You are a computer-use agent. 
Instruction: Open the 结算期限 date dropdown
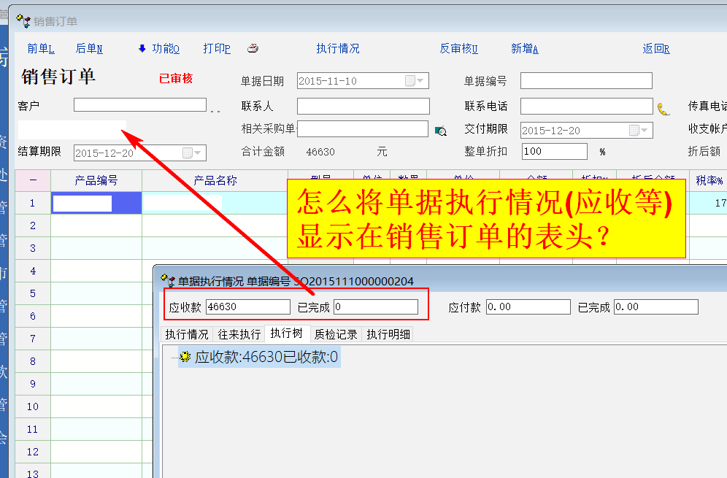click(x=199, y=153)
